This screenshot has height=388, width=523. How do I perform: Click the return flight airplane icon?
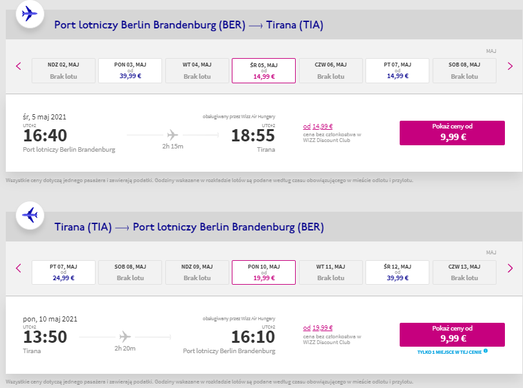[x=30, y=215]
